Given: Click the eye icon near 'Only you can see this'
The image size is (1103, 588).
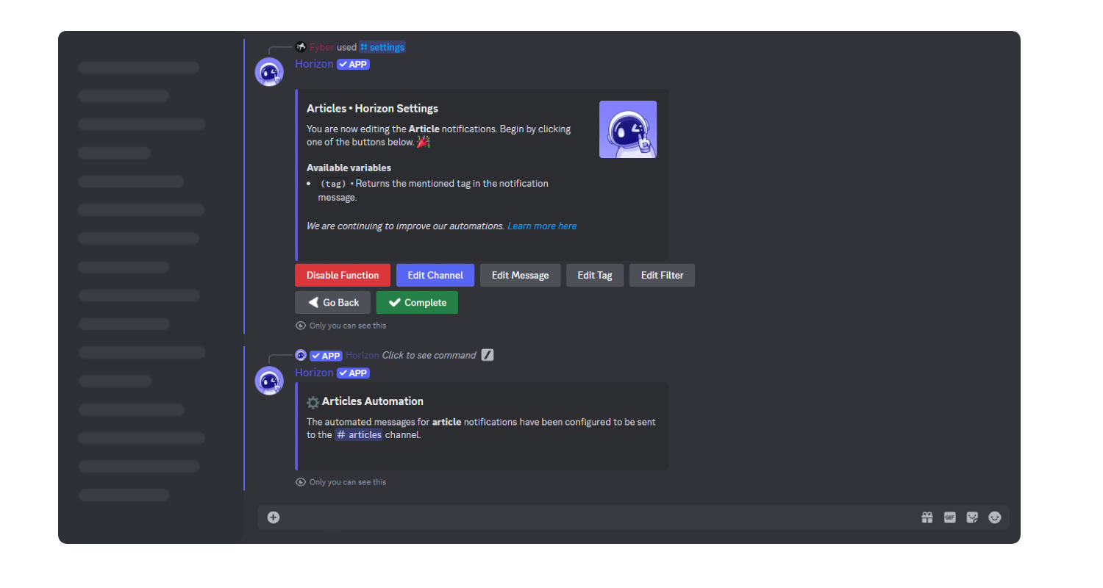Looking at the screenshot, I should [300, 325].
